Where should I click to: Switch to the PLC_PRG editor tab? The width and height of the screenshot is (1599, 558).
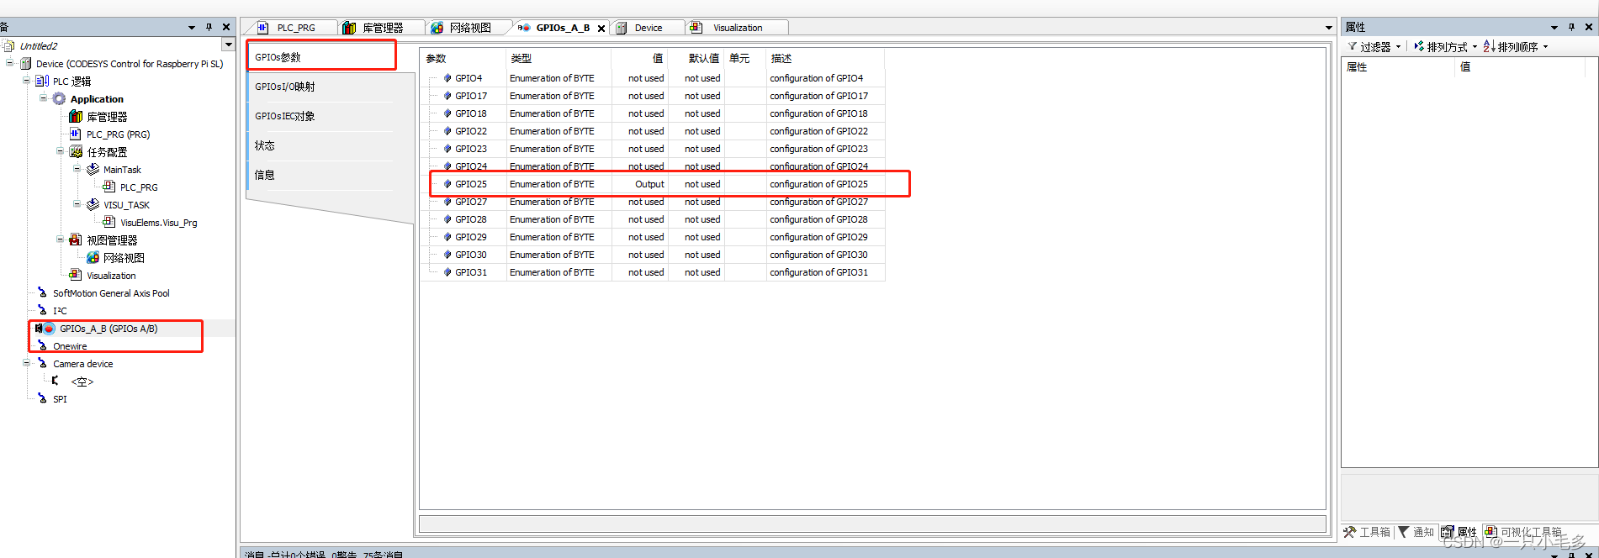pos(295,28)
